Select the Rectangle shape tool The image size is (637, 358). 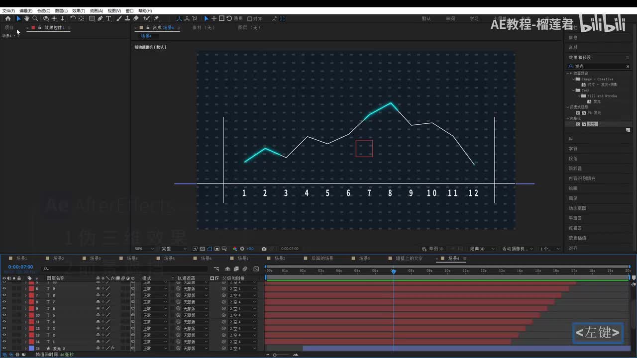(x=92, y=18)
